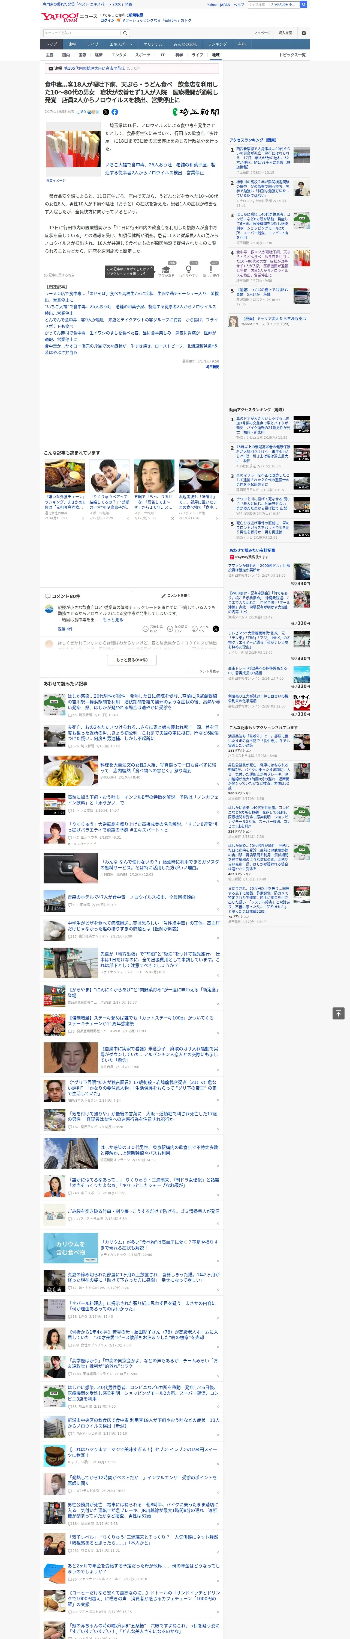Open the settings gear icon in header
This screenshot has height=1639, width=350.
[304, 33]
